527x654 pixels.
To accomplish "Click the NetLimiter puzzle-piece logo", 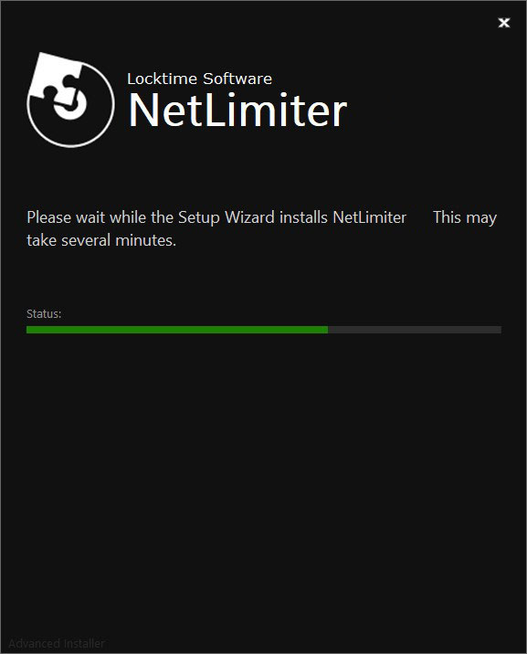I will (x=70, y=100).
